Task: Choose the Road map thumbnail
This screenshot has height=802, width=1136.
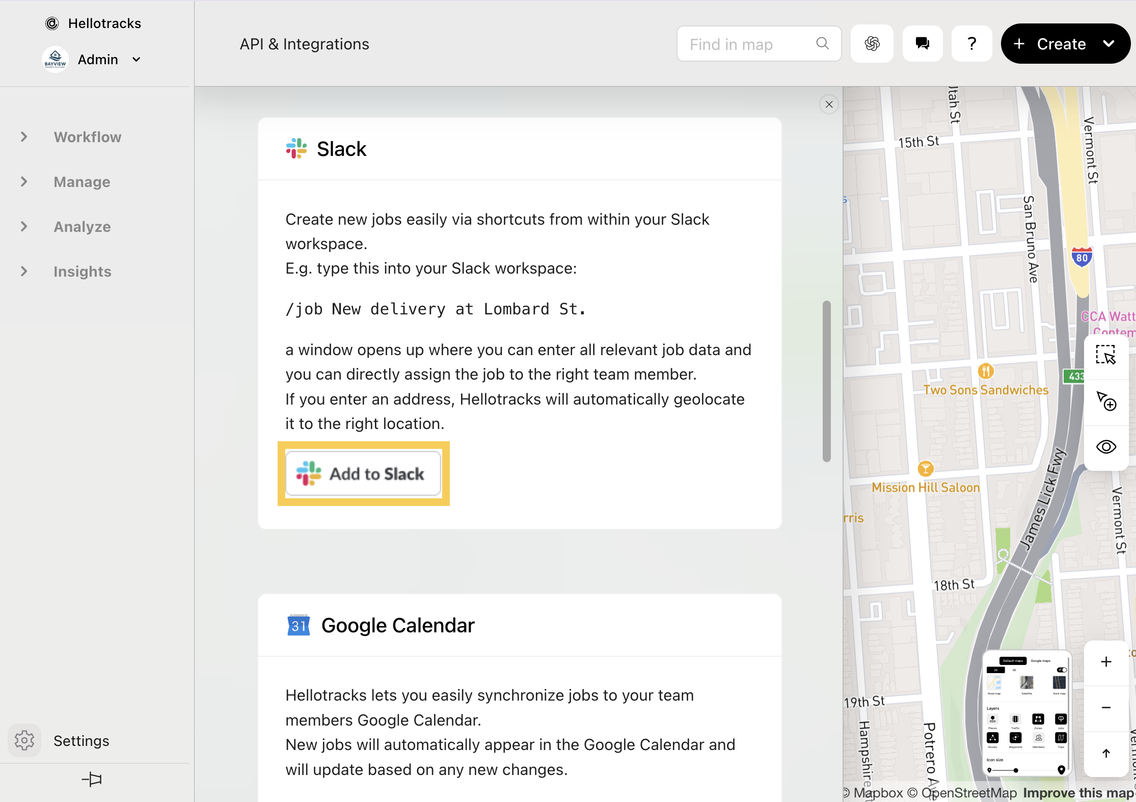Action: pyautogui.click(x=994, y=682)
